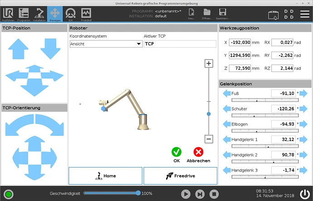This screenshot has height=201, width=313.
Task: Rotate TCP clockwise curved arrow
Action: [50, 125]
